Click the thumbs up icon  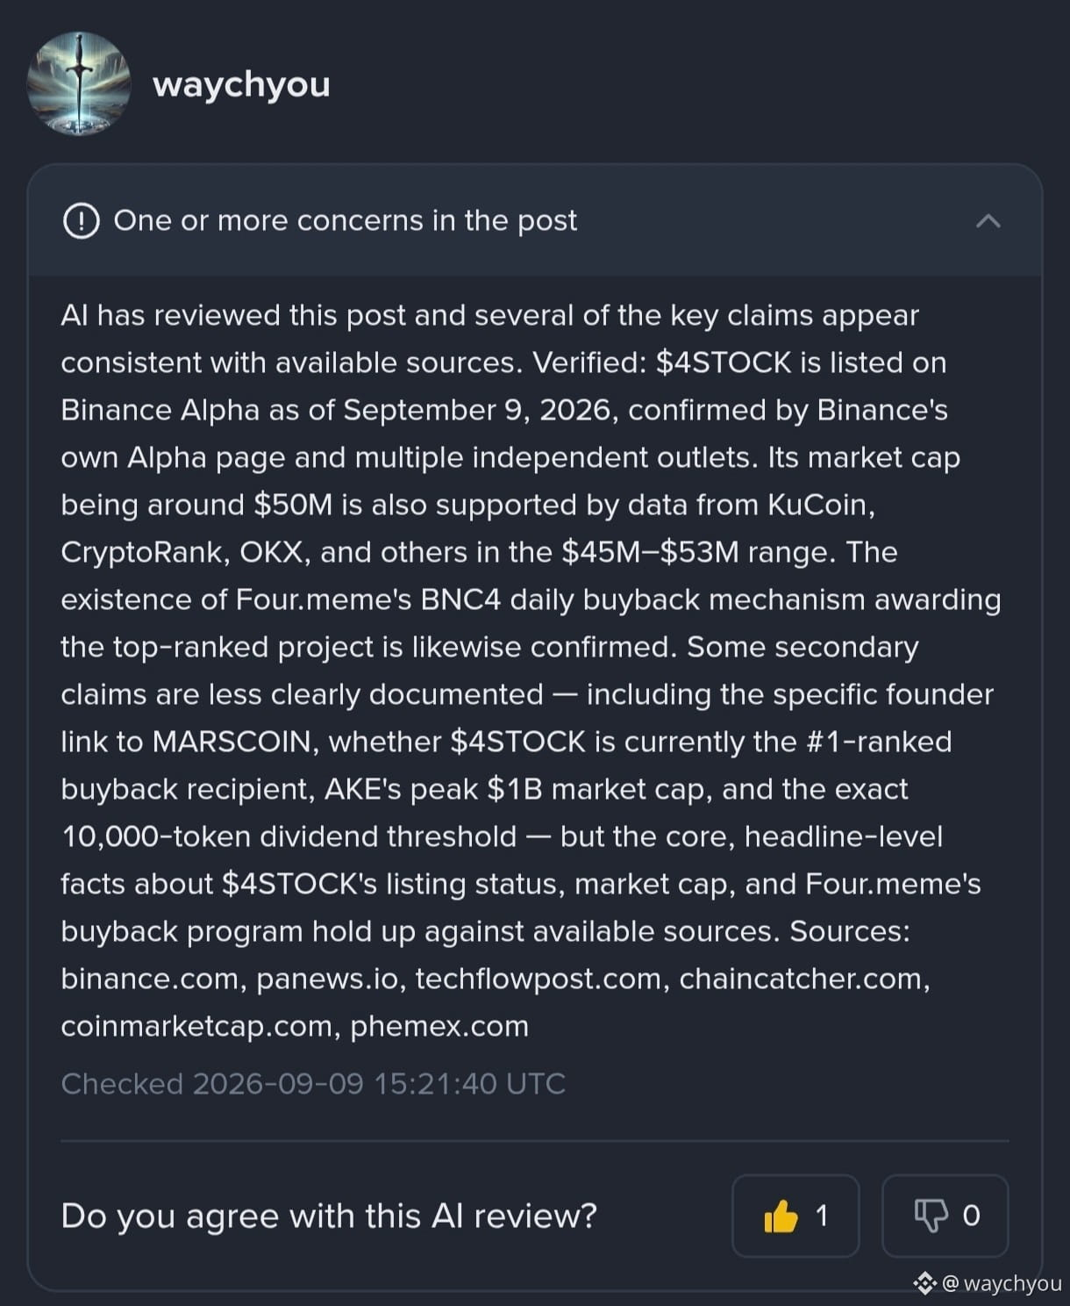(x=781, y=1216)
